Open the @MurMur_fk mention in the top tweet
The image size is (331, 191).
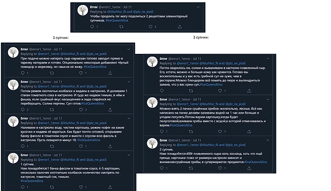115,12
